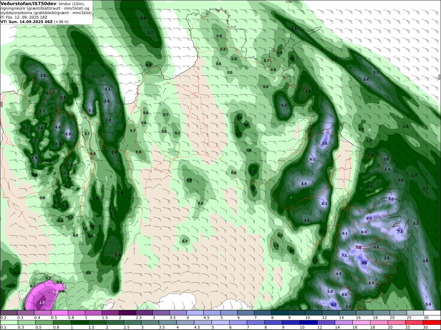The height and width of the screenshot is (330, 441).
Task: Click the 1.9 value inside the pink snow area
Action: tap(42, 302)
